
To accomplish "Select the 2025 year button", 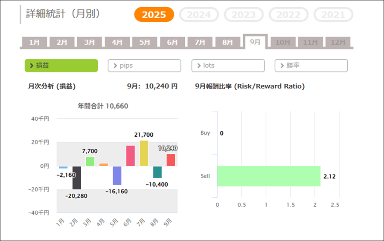I will coord(154,15).
